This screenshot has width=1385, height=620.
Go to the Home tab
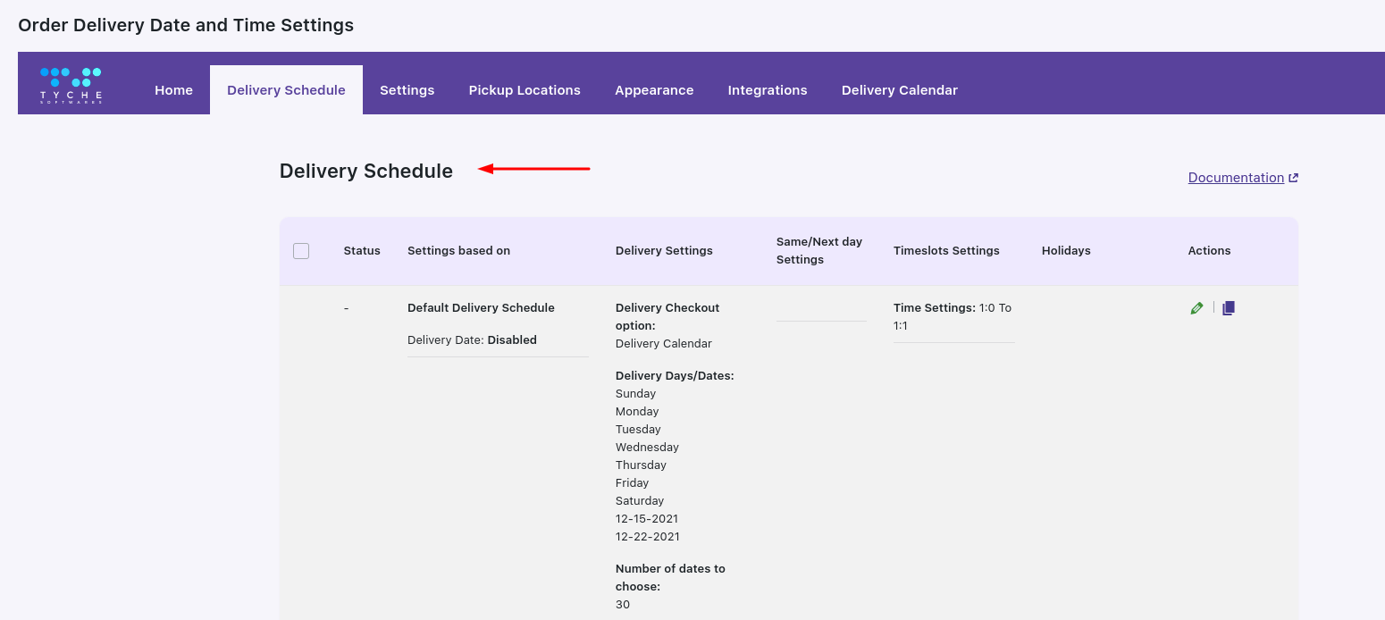pos(173,90)
